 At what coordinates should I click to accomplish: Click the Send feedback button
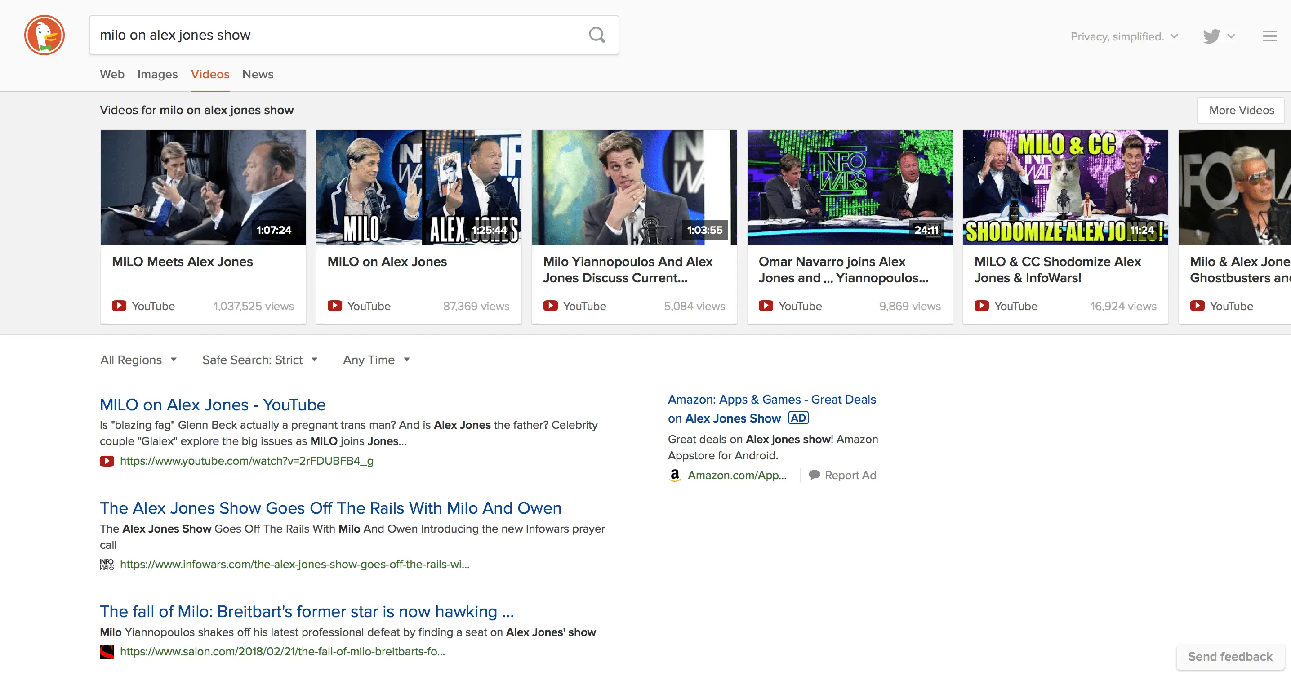click(1230, 657)
